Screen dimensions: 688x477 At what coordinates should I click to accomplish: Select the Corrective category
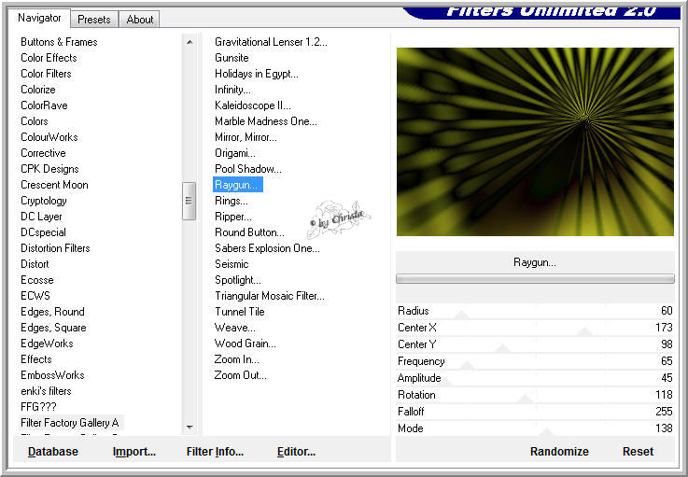click(x=43, y=153)
